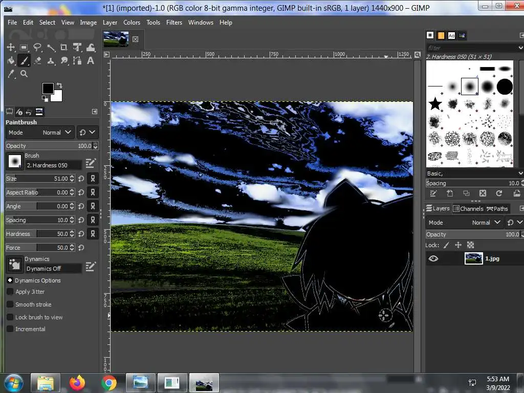Viewport: 524px width, 393px height.
Task: Open the Tool Options tab
Action: click(9, 112)
